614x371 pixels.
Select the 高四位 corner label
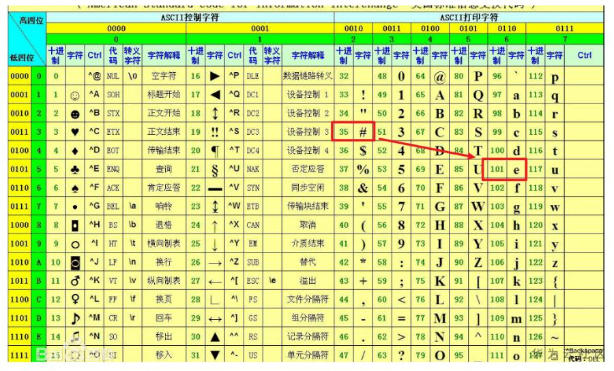pos(31,20)
